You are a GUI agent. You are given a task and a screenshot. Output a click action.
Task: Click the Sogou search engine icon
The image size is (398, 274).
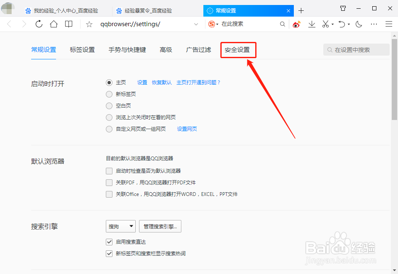pos(211,24)
